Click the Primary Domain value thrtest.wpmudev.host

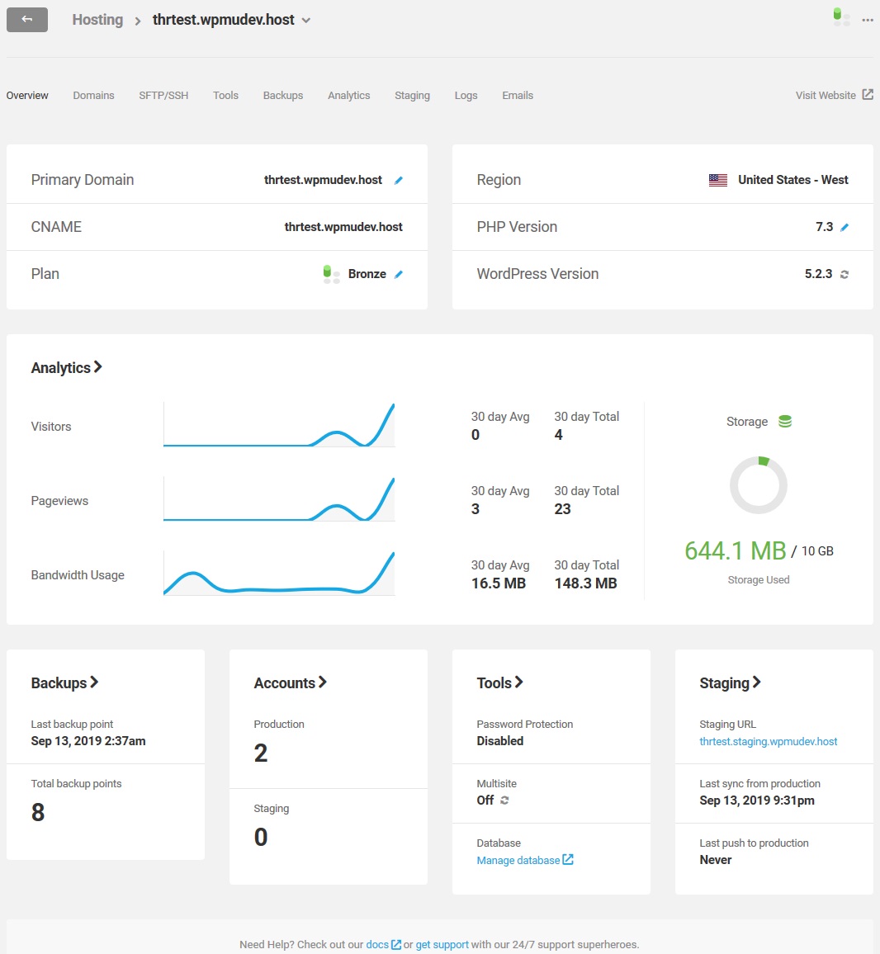323,180
